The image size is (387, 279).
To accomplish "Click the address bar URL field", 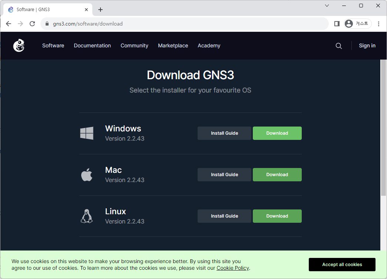I will pos(185,24).
